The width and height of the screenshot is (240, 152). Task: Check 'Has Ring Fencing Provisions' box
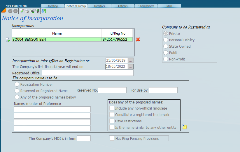112,138
